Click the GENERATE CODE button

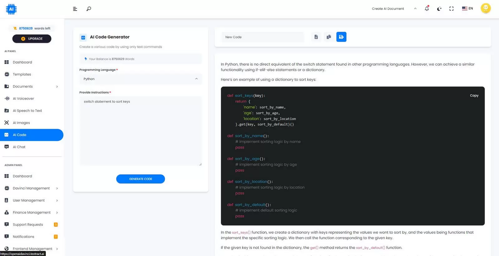[x=141, y=179]
